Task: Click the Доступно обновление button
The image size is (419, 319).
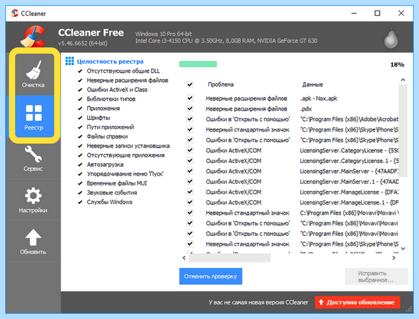Action: click(x=358, y=302)
